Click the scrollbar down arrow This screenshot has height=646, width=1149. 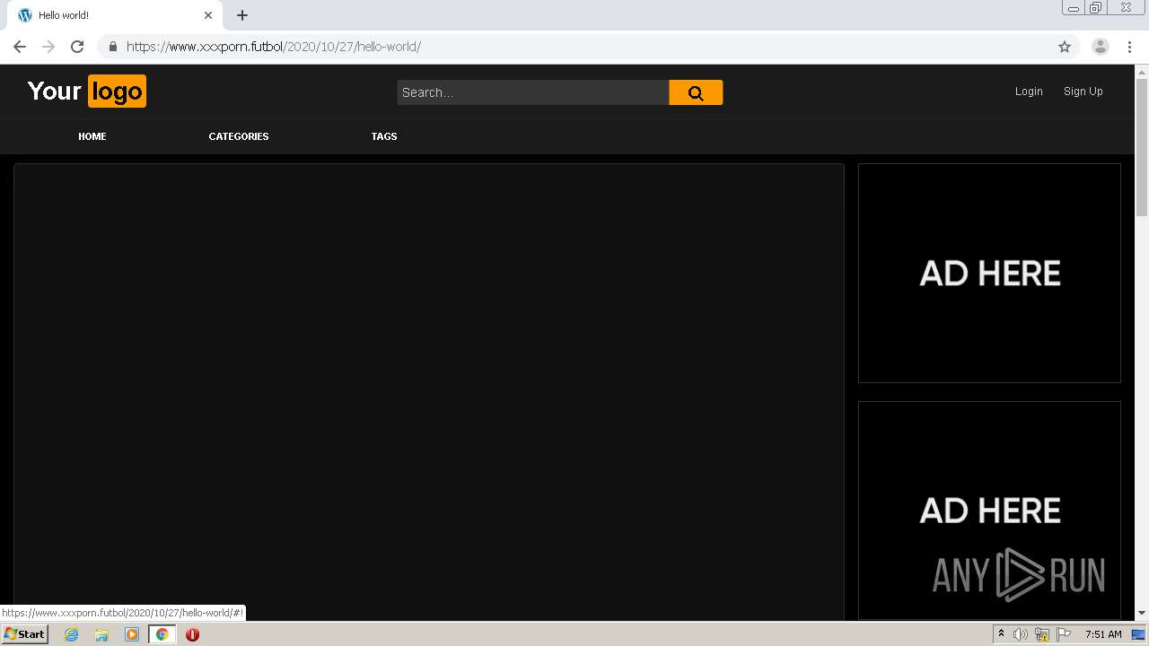point(1142,613)
